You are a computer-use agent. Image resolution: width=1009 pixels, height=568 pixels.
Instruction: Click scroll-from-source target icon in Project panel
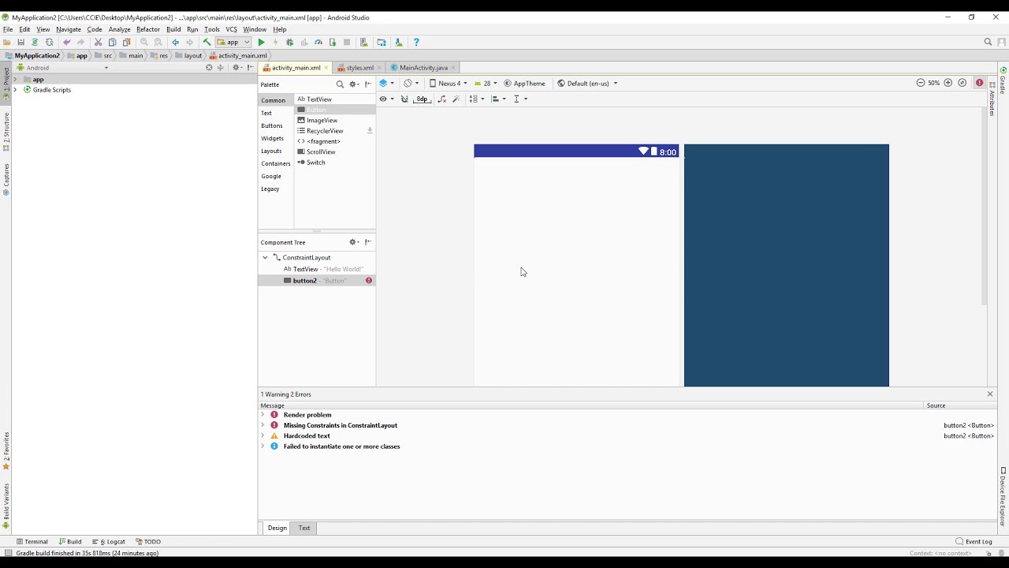[x=209, y=68]
